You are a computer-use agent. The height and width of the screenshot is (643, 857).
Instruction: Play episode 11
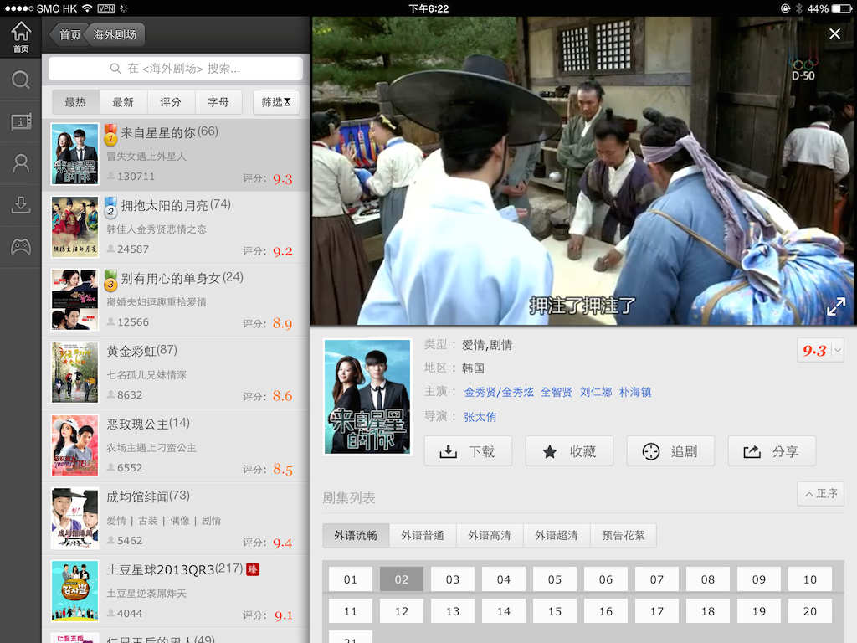[x=351, y=610]
